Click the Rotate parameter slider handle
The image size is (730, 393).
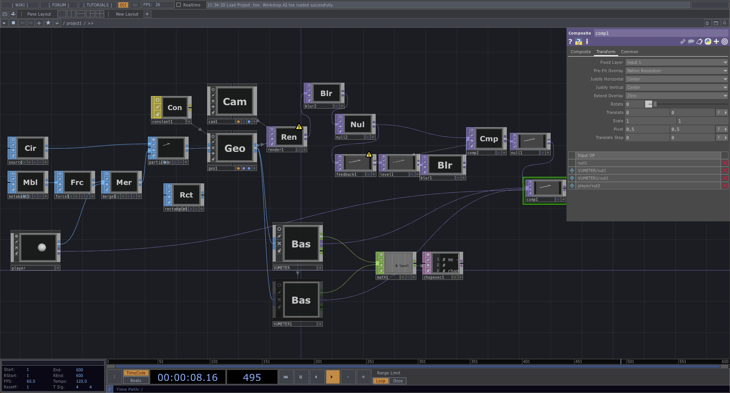tap(649, 104)
